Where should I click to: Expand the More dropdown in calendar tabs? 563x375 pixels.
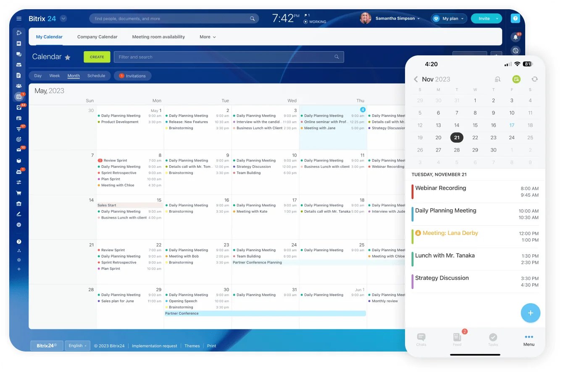pyautogui.click(x=208, y=37)
